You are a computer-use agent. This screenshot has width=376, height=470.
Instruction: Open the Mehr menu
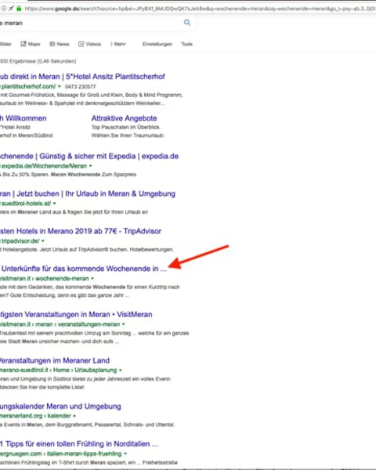118,44
